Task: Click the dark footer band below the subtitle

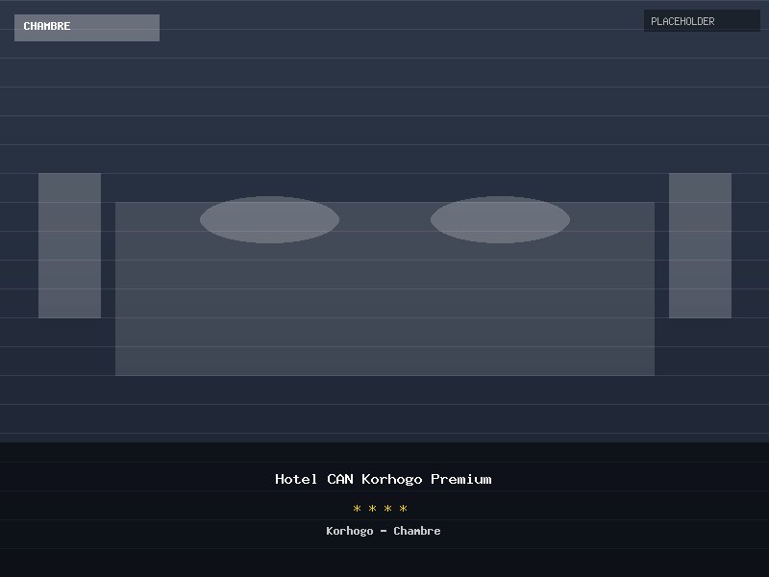Action: pyautogui.click(x=384, y=561)
